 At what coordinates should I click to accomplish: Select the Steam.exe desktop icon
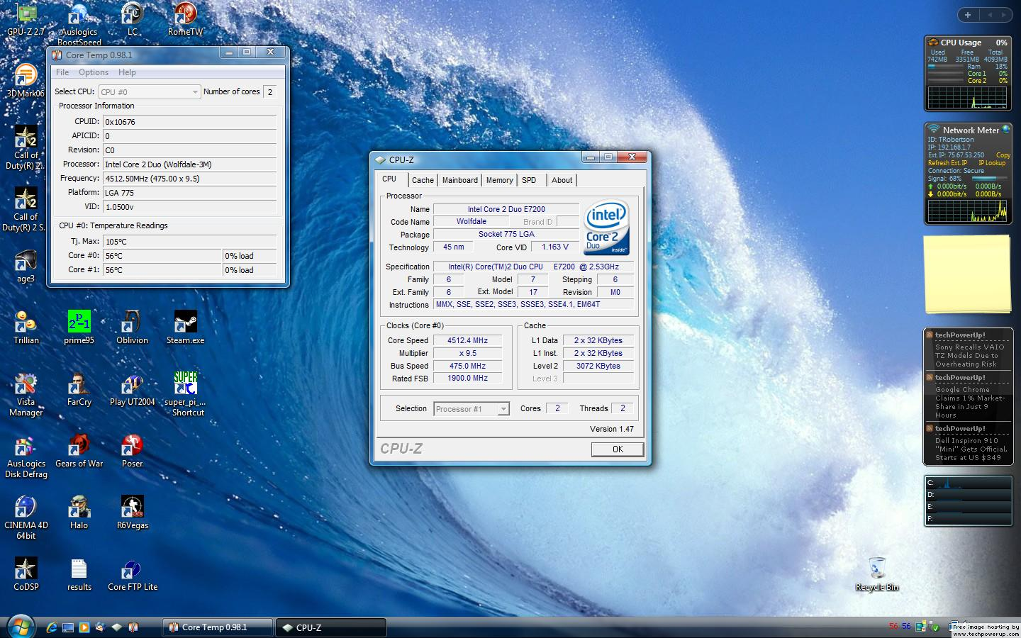pos(185,328)
